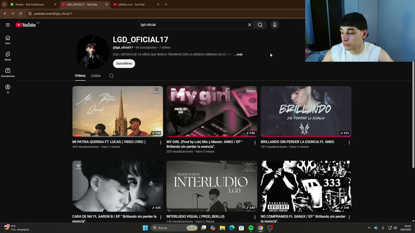The image size is (415, 233).
Task: Close the Stream - Kick Dashboard tab
Action: (55, 5)
